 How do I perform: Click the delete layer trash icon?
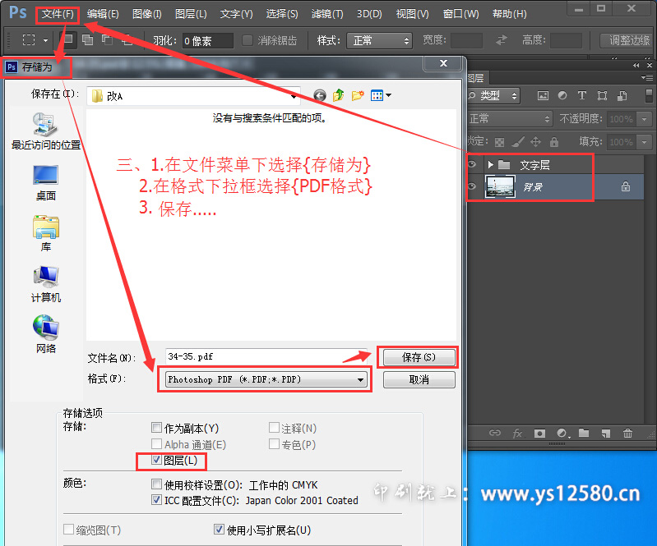(x=628, y=433)
